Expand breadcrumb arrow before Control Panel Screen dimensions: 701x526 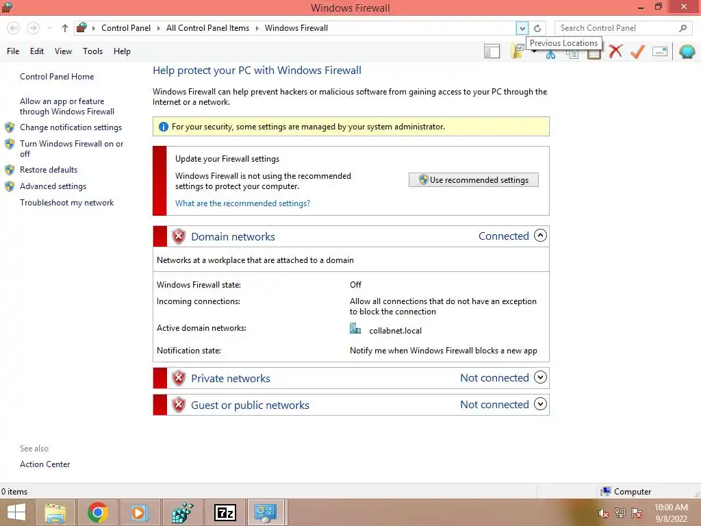click(x=93, y=28)
